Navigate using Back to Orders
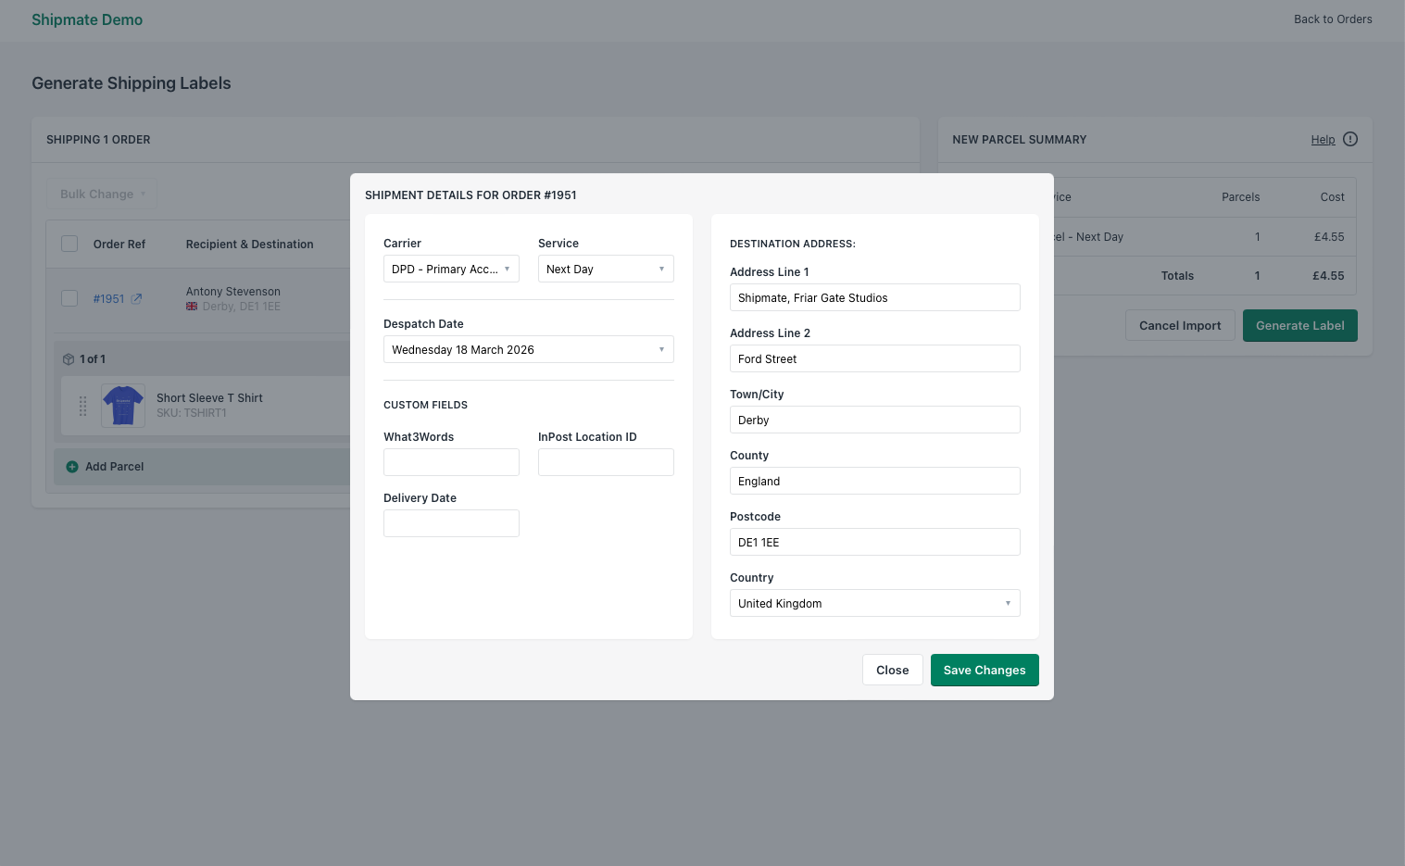Image resolution: width=1405 pixels, height=866 pixels. pyautogui.click(x=1333, y=19)
